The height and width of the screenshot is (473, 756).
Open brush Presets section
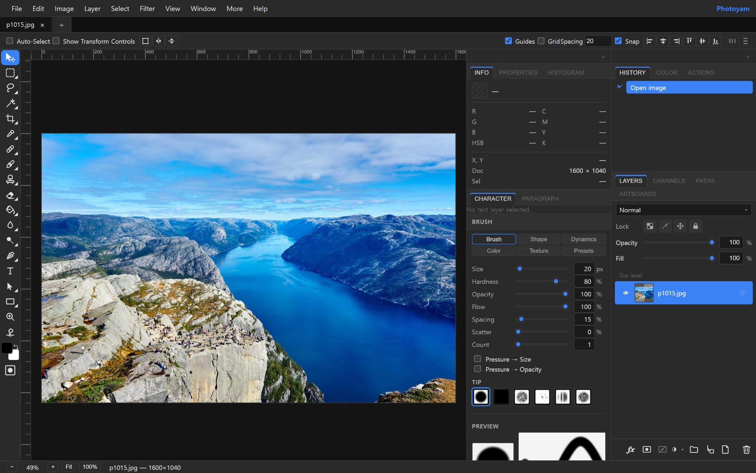[x=583, y=251]
